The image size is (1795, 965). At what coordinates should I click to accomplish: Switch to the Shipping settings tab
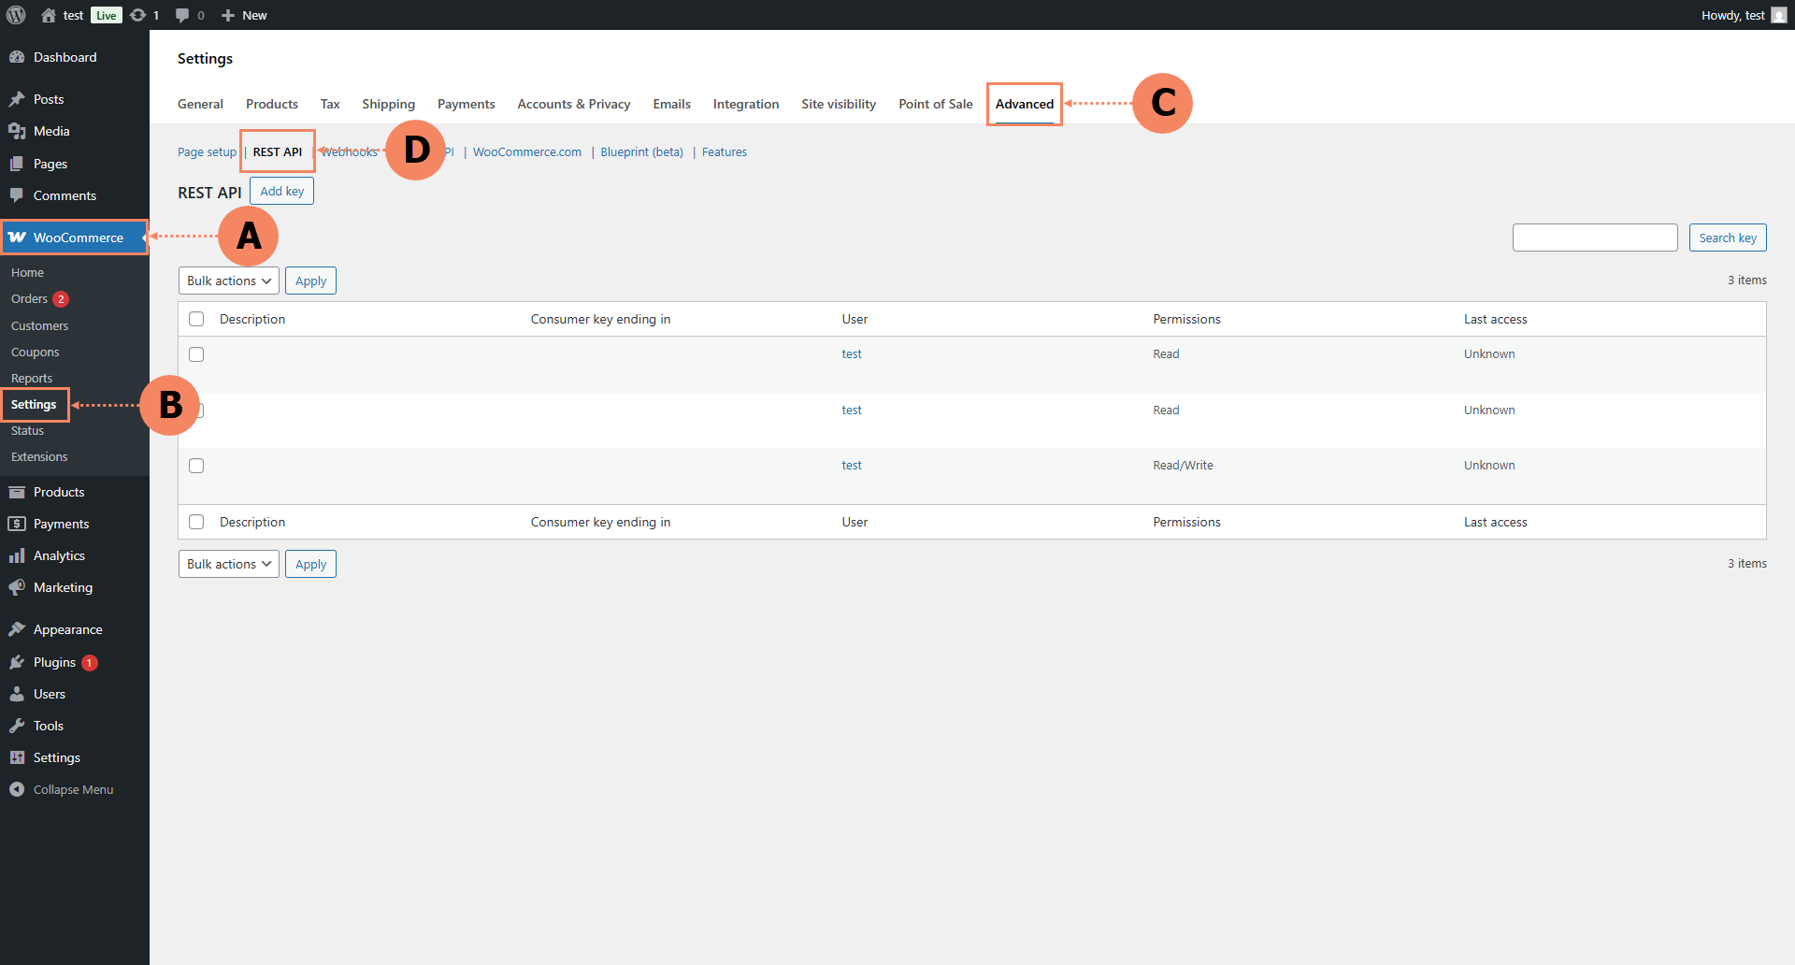pos(388,104)
